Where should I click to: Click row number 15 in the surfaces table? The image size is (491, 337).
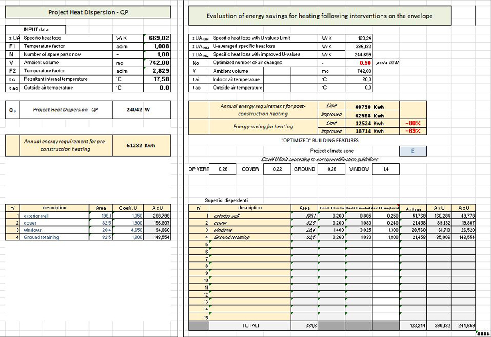[x=199, y=317]
